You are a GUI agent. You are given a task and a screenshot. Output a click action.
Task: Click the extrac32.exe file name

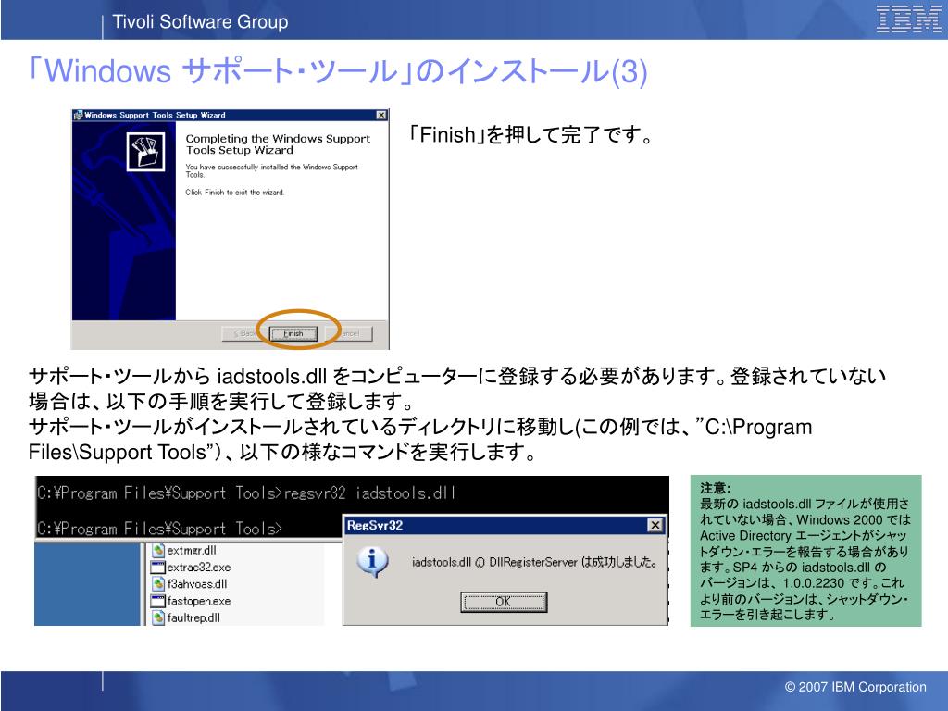pyautogui.click(x=199, y=568)
